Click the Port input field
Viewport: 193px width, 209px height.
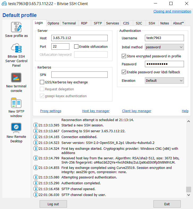(x=60, y=46)
